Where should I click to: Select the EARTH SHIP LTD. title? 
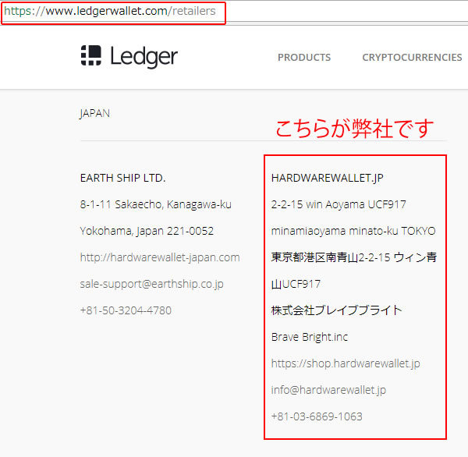(x=122, y=178)
